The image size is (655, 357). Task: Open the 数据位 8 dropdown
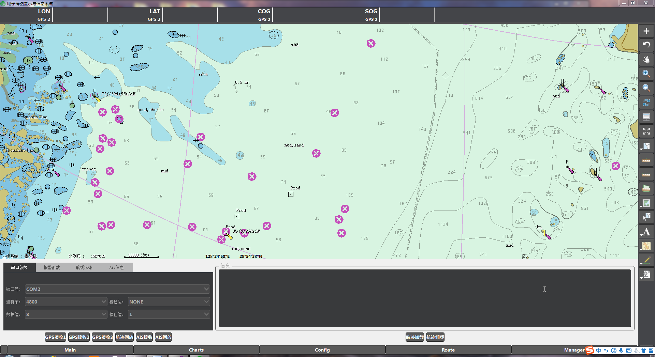66,314
